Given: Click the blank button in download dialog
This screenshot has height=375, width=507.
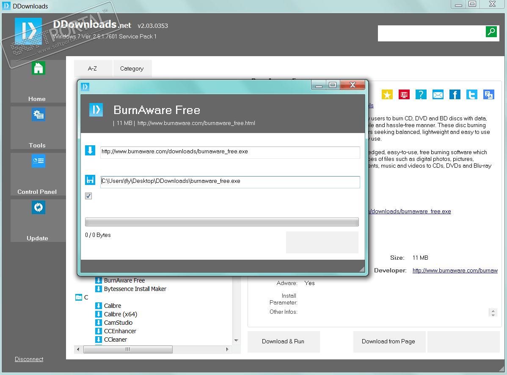Looking at the screenshot, I should (x=322, y=242).
